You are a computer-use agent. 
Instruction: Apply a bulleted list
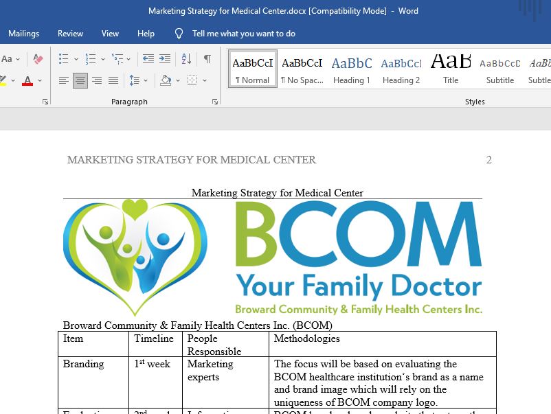tap(64, 58)
